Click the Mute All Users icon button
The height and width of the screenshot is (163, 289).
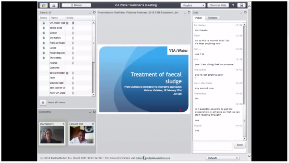click(43, 103)
